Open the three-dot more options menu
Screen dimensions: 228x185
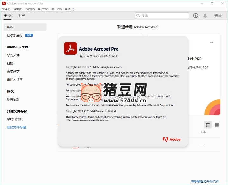click(212, 42)
